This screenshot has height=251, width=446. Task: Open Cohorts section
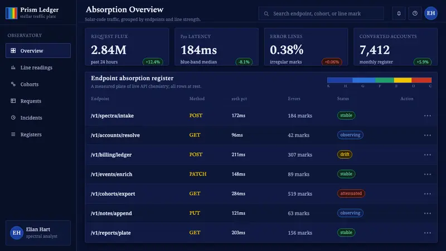[38, 84]
